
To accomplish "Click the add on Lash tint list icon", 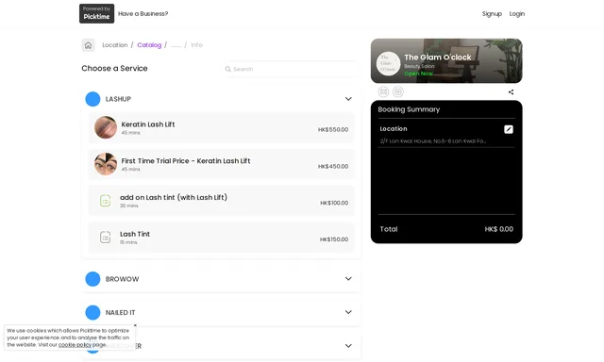I will (105, 201).
